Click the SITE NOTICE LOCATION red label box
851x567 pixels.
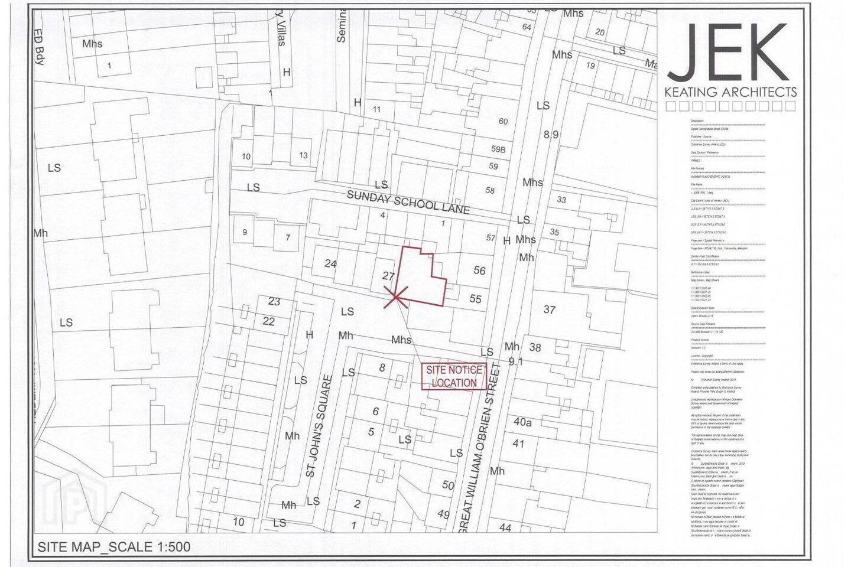[x=454, y=376]
